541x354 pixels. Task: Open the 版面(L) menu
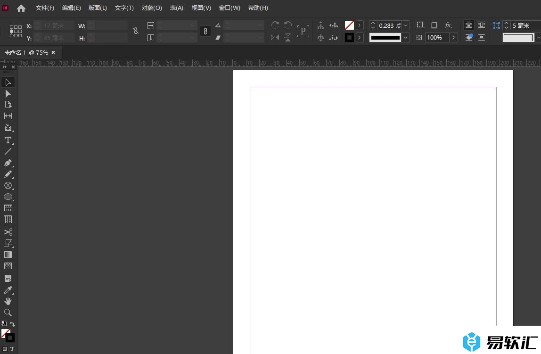[x=98, y=8]
